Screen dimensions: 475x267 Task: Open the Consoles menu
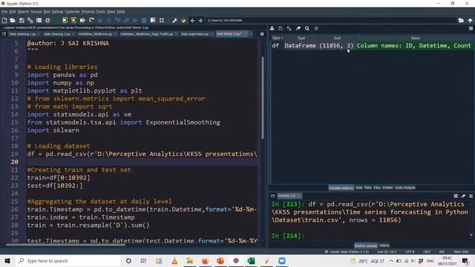pyautogui.click(x=72, y=12)
